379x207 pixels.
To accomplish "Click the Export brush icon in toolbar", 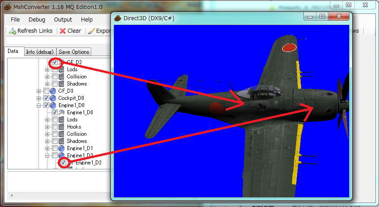I will pyautogui.click(x=91, y=31).
